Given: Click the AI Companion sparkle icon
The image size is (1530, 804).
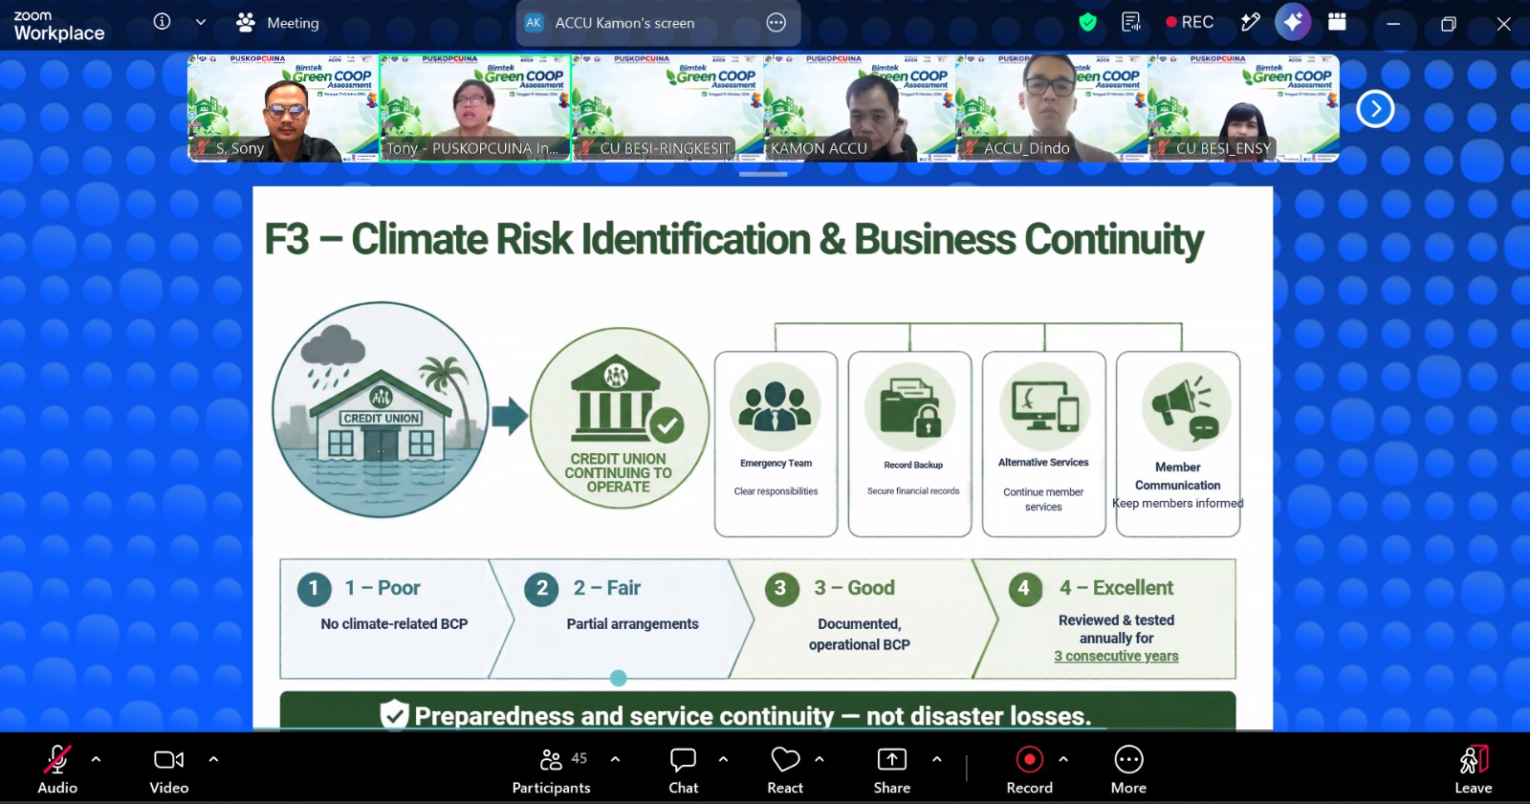Looking at the screenshot, I should [x=1293, y=22].
